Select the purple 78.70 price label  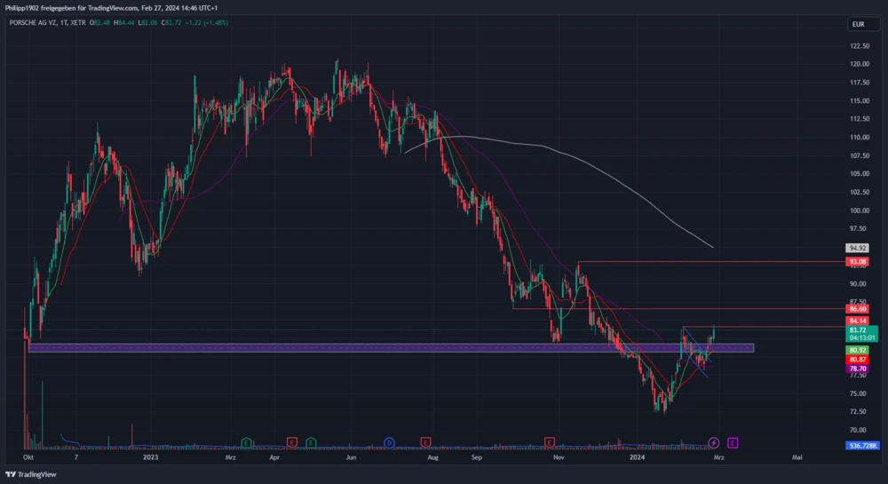[857, 368]
